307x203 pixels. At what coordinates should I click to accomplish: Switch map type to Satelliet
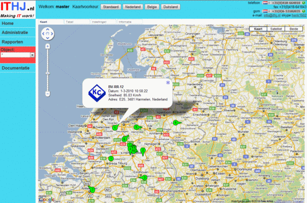(276, 29)
